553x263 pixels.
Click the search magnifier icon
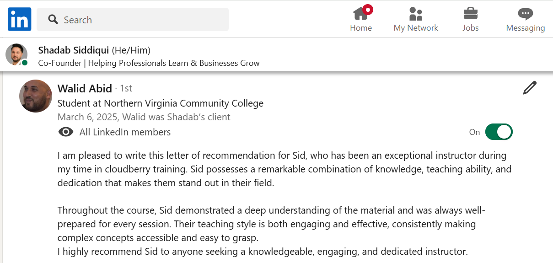(x=53, y=20)
